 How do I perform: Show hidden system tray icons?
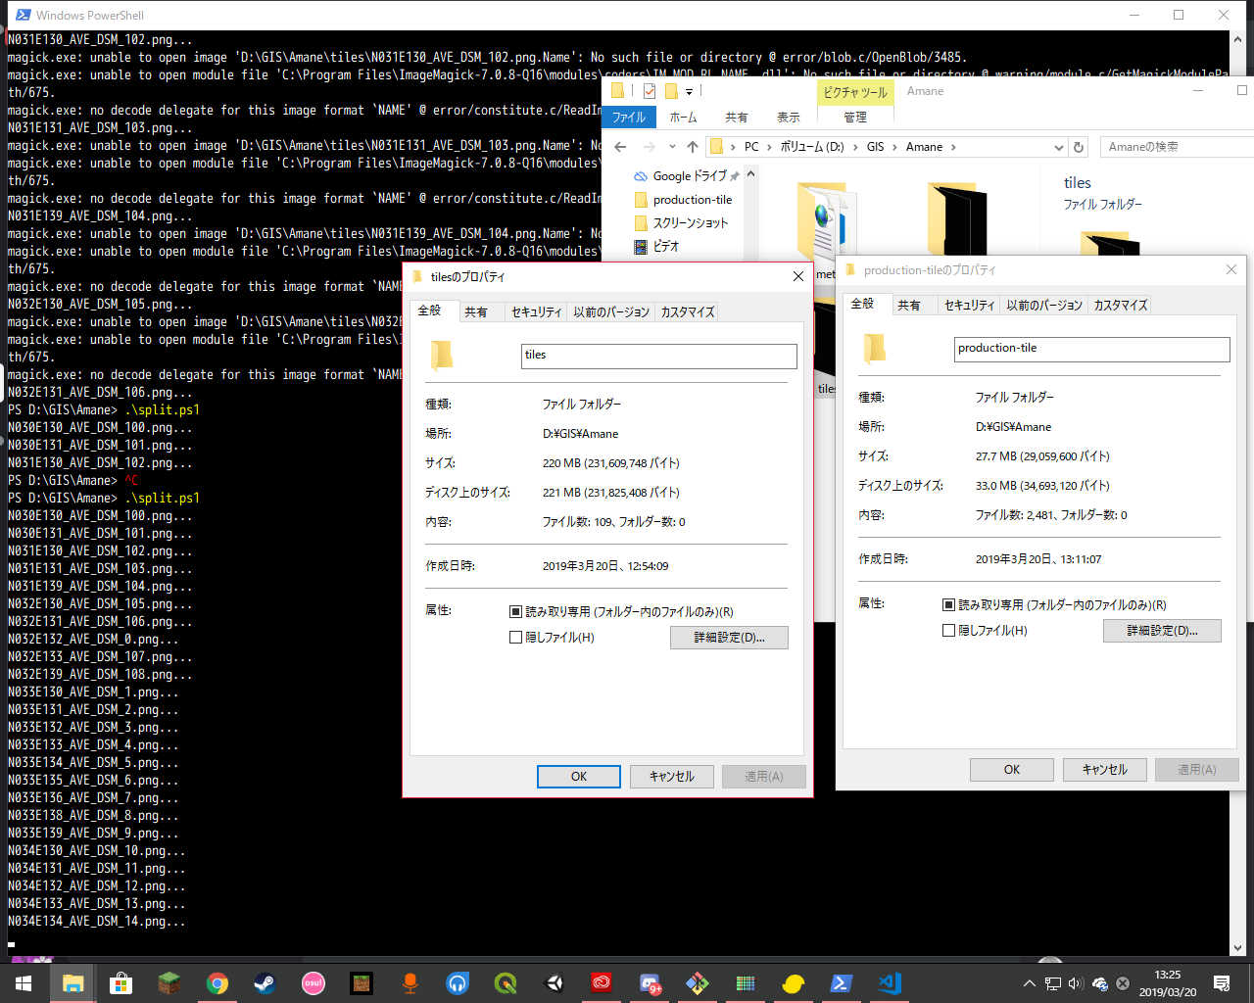(x=1029, y=983)
